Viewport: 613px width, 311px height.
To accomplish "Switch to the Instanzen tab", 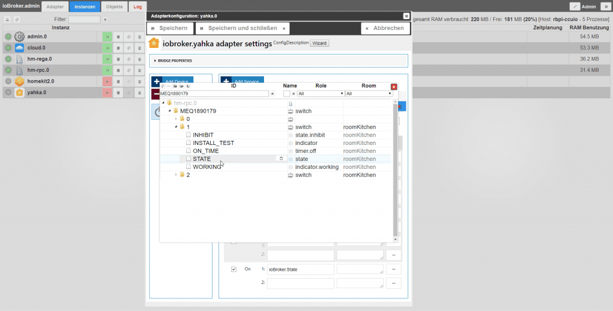I will coord(85,7).
